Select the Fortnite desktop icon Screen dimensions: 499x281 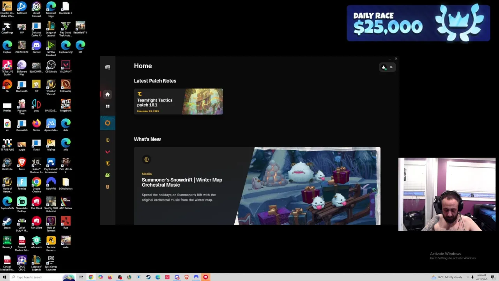pos(22,184)
